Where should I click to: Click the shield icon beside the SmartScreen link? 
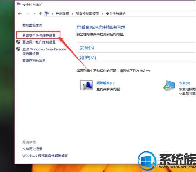18,49
